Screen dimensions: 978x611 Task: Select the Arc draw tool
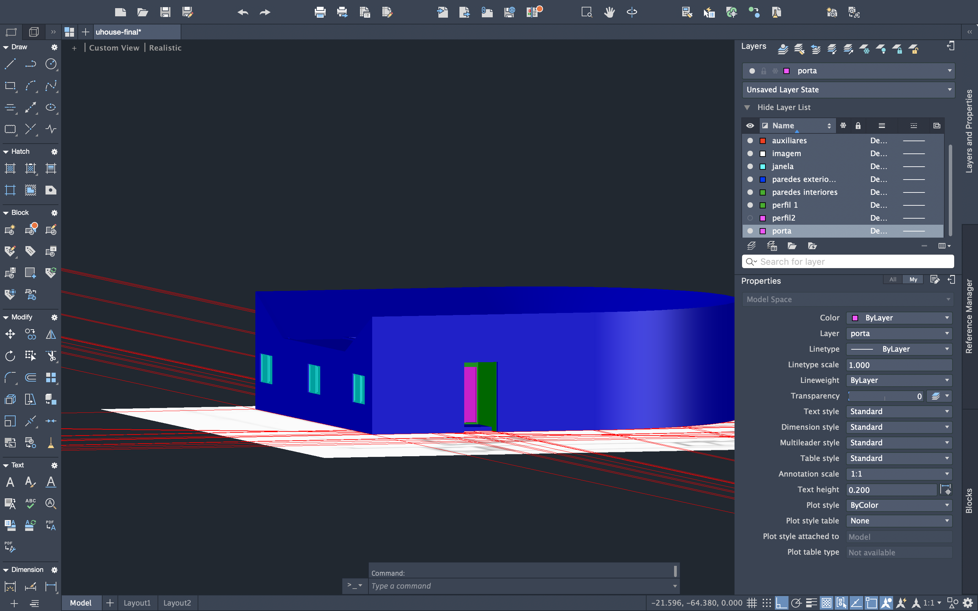[30, 86]
